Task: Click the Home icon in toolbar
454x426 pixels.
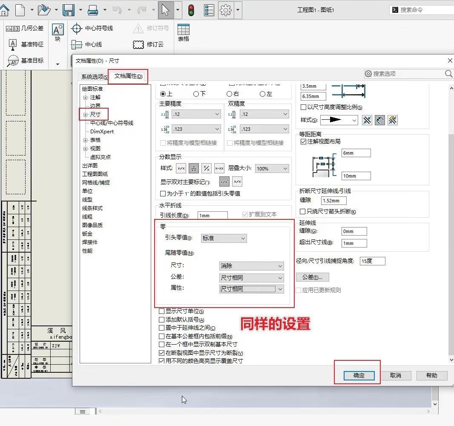Action: (x=4, y=10)
